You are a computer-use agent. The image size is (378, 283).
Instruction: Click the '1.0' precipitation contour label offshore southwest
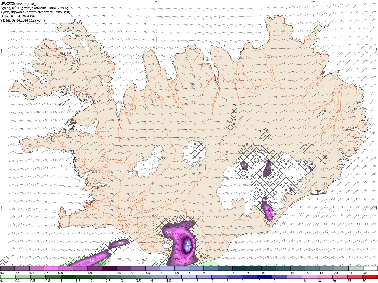click(92, 261)
